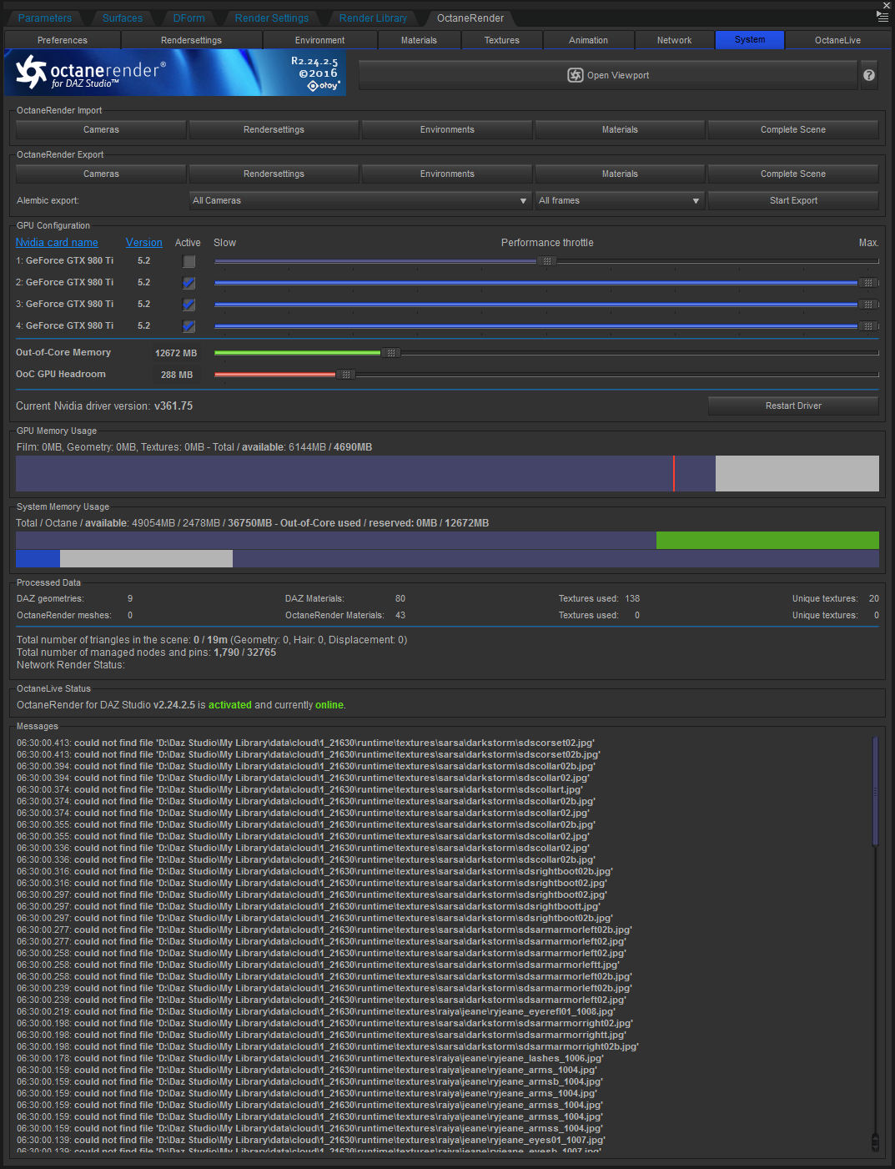Import Rendersettings under OctaneRender Import
The width and height of the screenshot is (895, 1169).
[274, 130]
